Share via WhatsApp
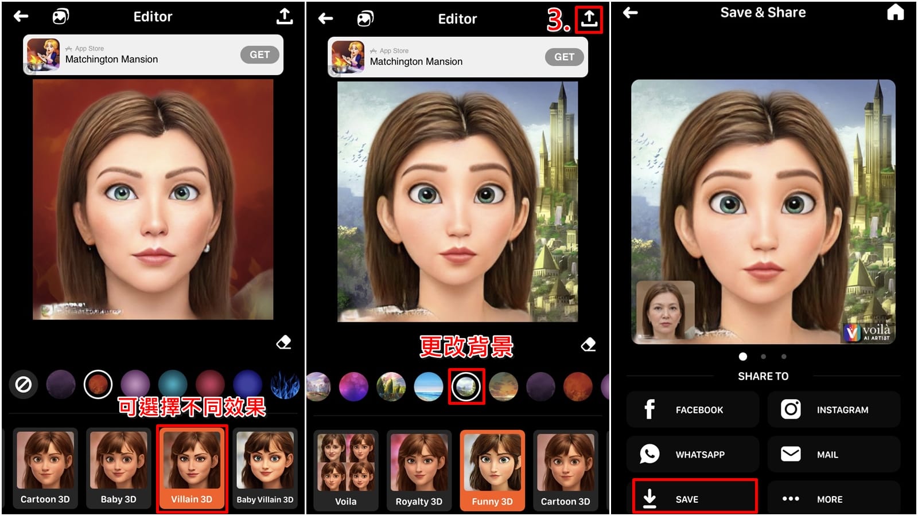This screenshot has height=516, width=918. (693, 454)
